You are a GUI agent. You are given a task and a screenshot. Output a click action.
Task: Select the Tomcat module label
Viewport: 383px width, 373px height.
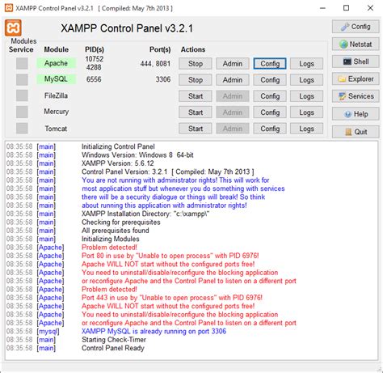[x=56, y=129]
